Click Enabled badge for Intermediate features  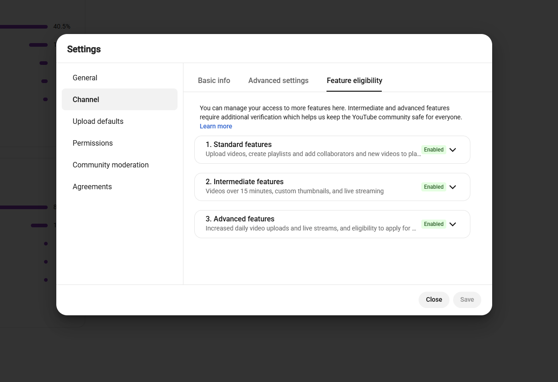point(434,187)
